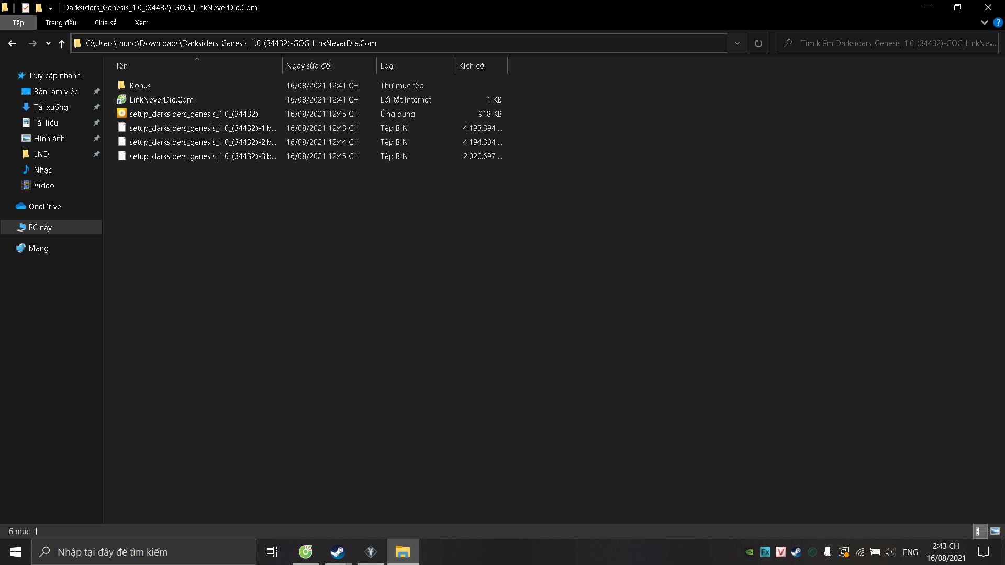Click the back navigation arrow
Viewport: 1005px width, 565px height.
pyautogui.click(x=12, y=43)
